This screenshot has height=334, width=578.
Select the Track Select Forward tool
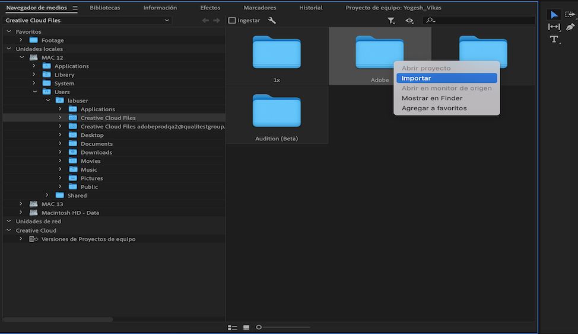[x=570, y=15]
